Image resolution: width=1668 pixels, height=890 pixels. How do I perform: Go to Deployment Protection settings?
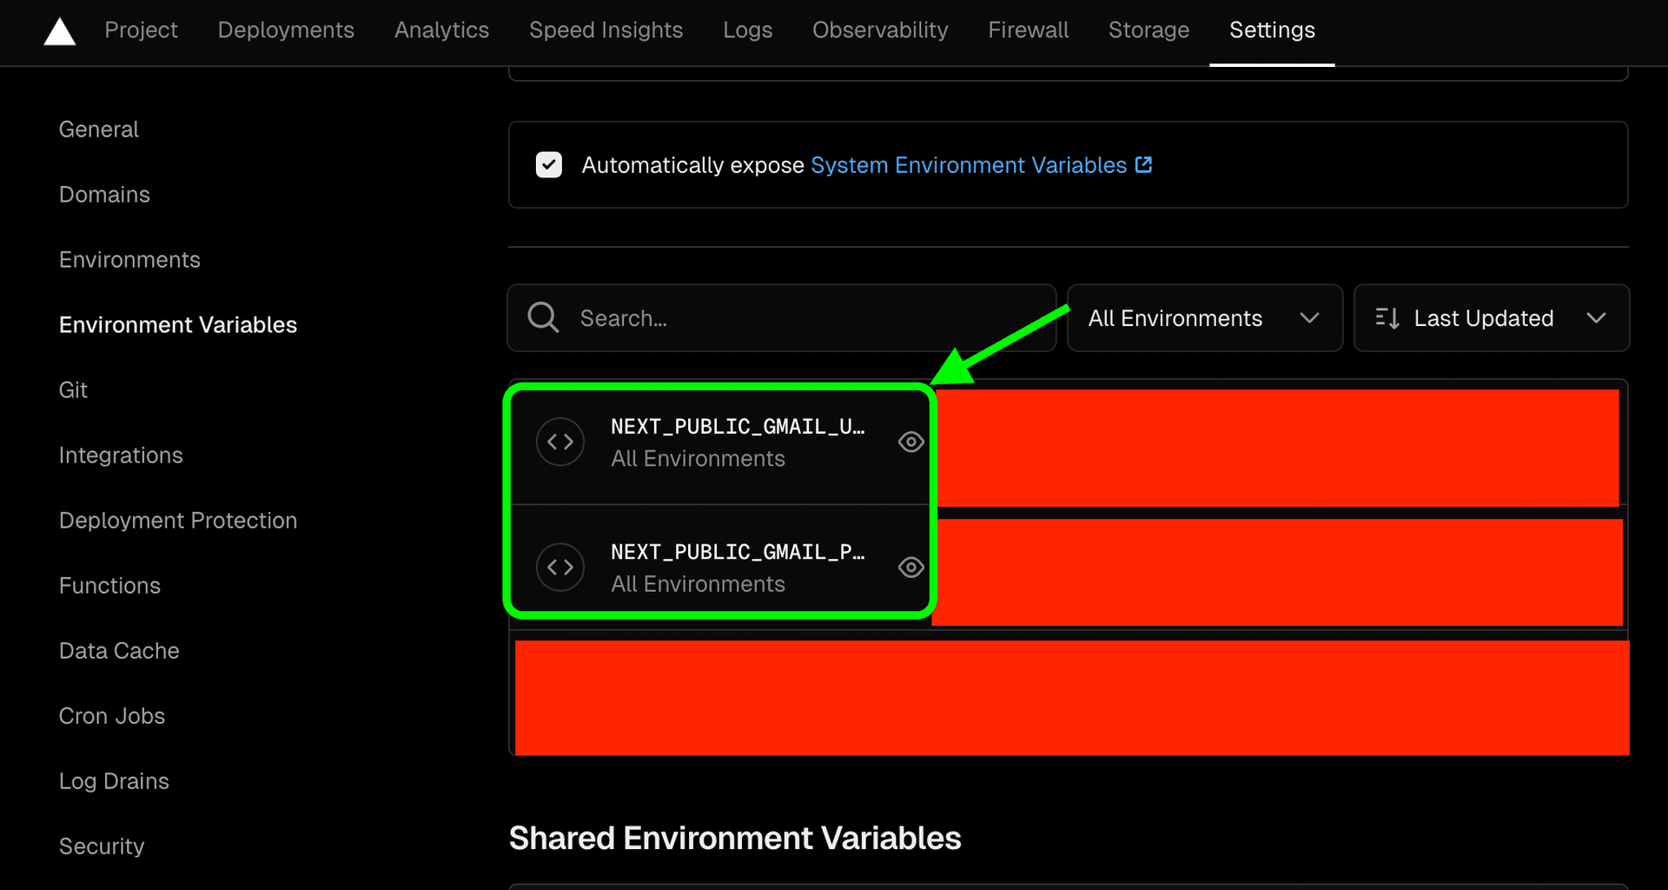pyautogui.click(x=178, y=521)
